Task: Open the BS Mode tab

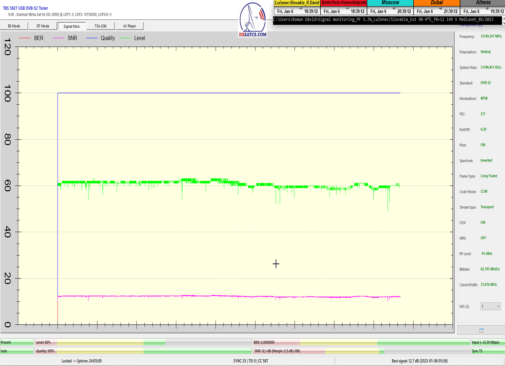Action: [x=14, y=26]
